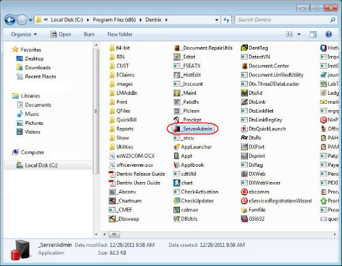Open the address bar history dropdown
342x266 pixels.
point(217,20)
